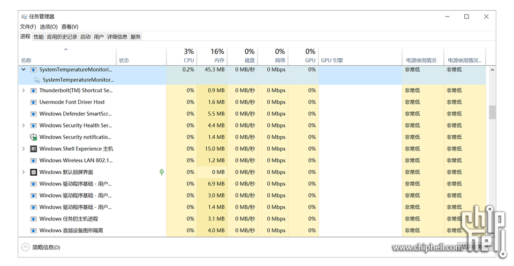The image size is (514, 266).
Task: Select the Windows 音频设备图形隔离 row name
Action: [71, 231]
